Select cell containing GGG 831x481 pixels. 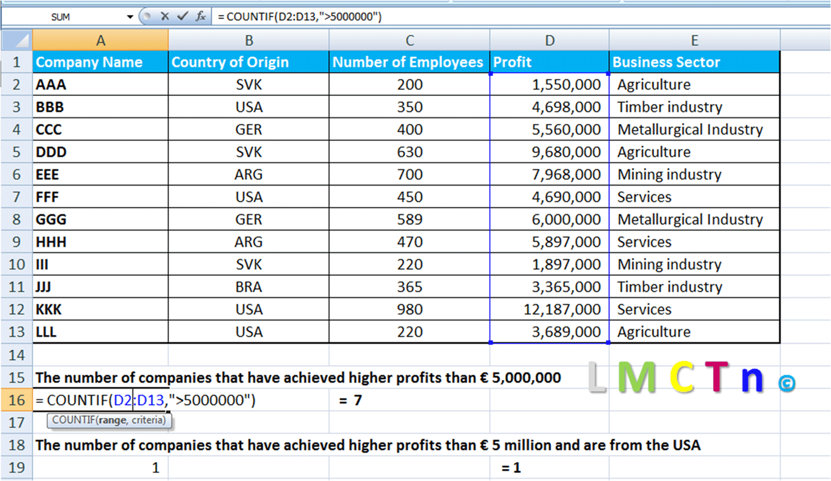point(100,219)
